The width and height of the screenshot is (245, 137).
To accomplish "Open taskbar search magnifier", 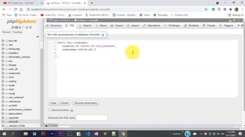I will click(13, 134).
